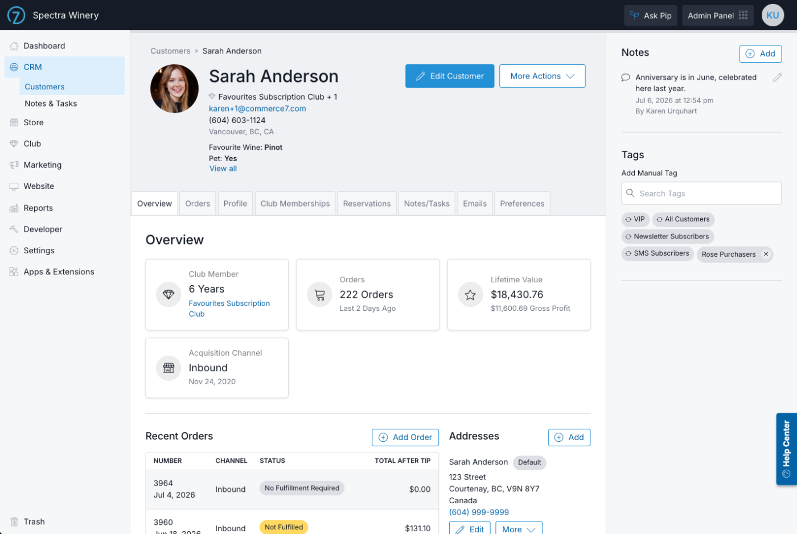Click the Store icon in the sidebar
This screenshot has height=534, width=797.
tap(14, 122)
